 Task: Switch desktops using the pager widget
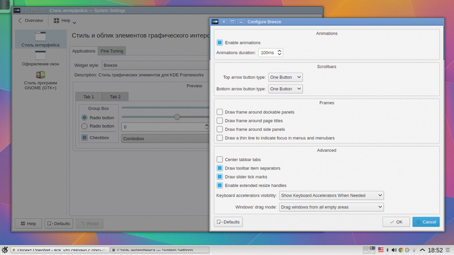(369, 250)
